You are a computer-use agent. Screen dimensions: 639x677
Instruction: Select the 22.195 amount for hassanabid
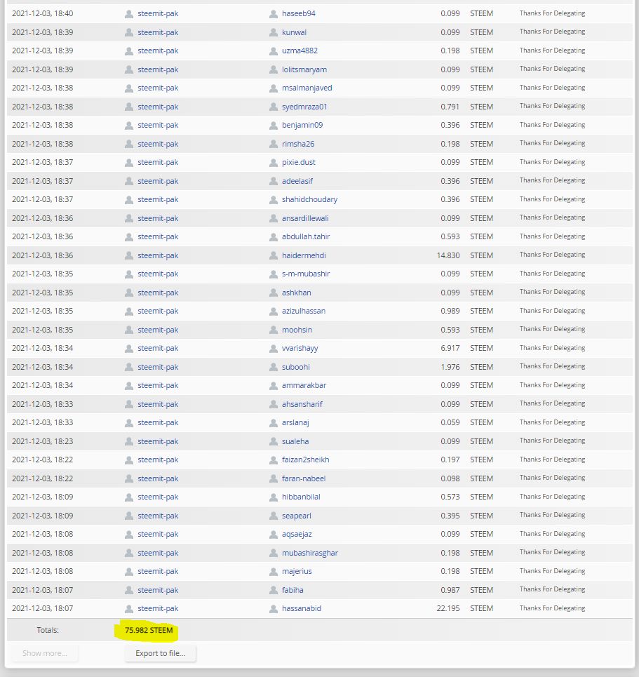point(448,608)
